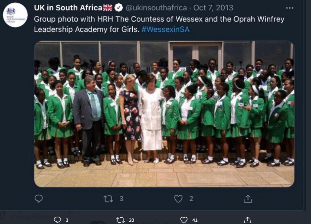The width and height of the screenshot is (311, 224).
Task: Click the retweet count number 20
Action: click(132, 220)
